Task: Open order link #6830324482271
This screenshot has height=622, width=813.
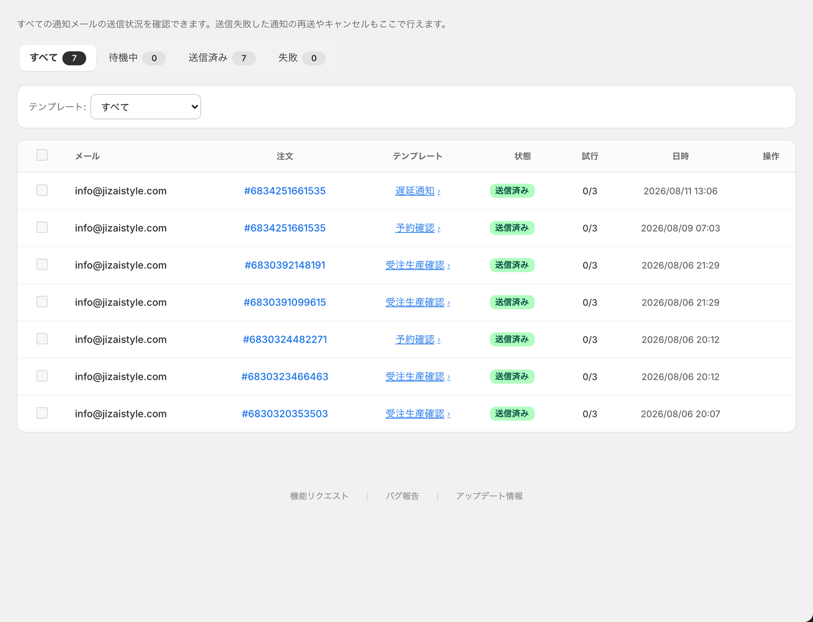Action: [285, 340]
